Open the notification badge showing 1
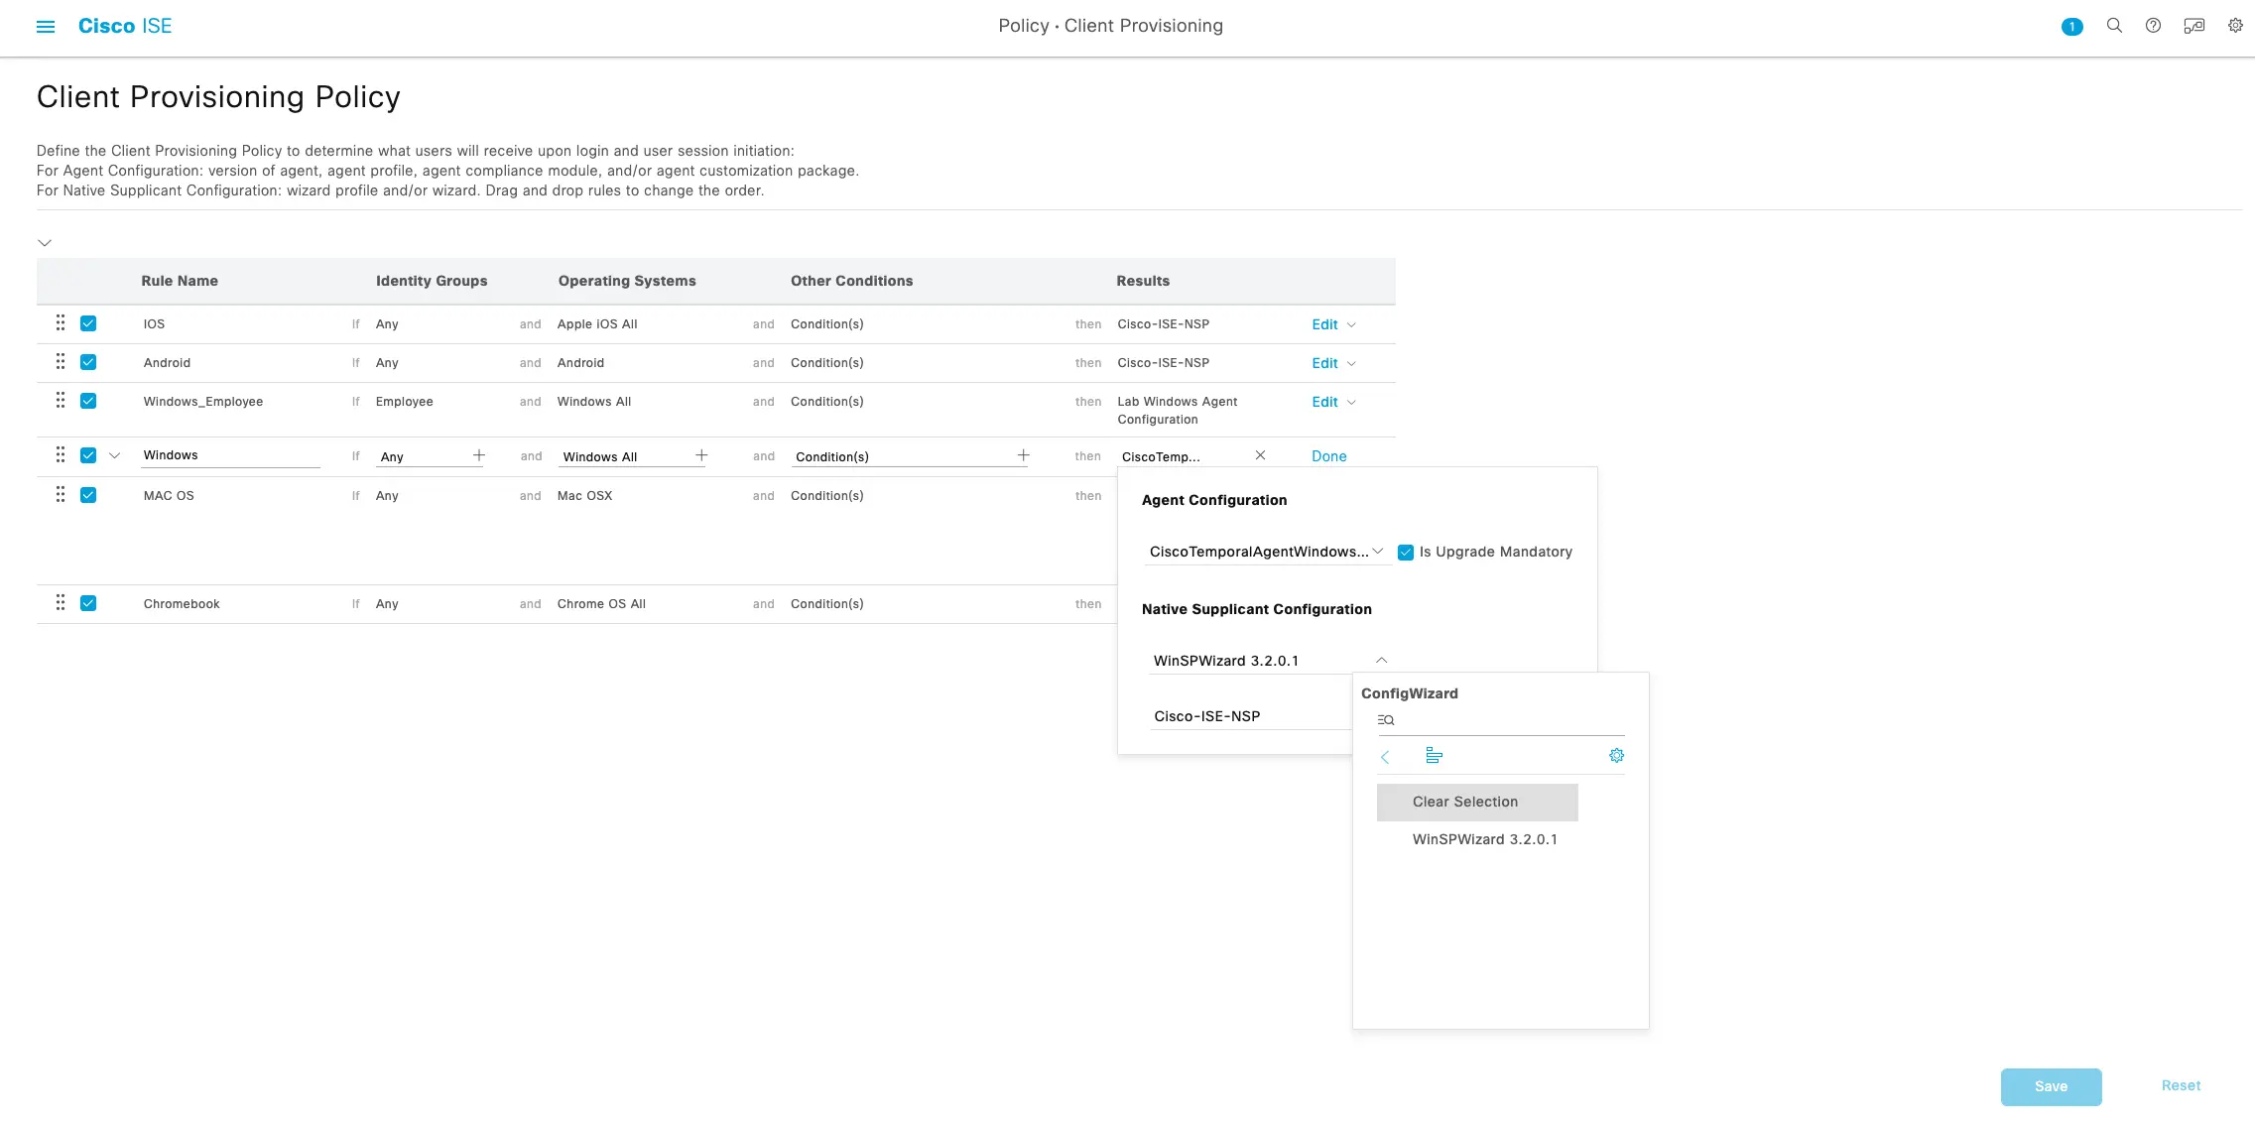This screenshot has height=1123, width=2255. [2071, 27]
